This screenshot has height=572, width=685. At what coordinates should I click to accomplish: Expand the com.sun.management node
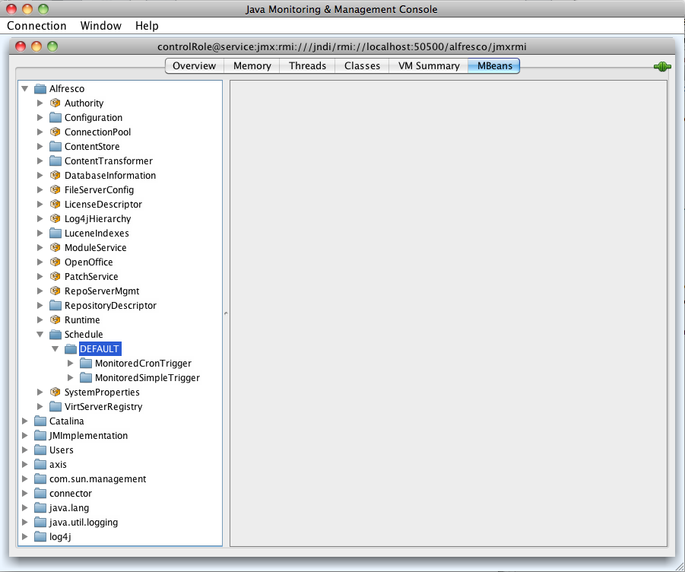[x=25, y=479]
